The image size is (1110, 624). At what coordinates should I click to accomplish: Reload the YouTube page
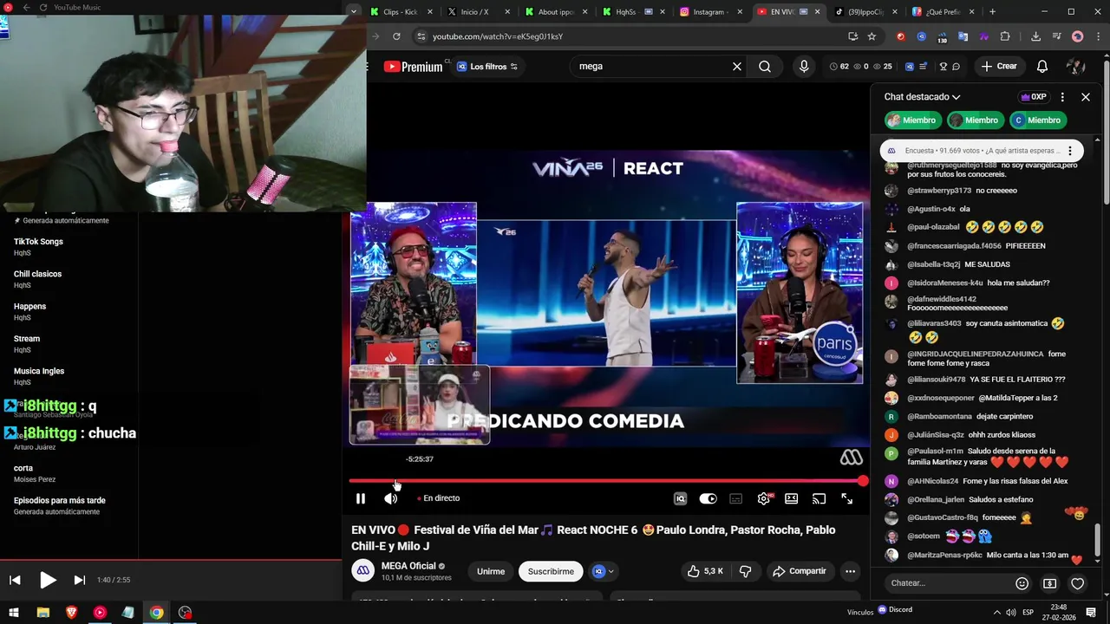[x=396, y=36]
